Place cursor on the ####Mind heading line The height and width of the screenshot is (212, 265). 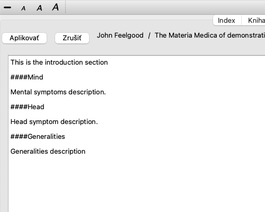pos(27,77)
